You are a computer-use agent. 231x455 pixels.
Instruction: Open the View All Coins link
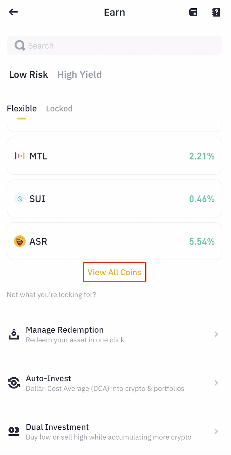tap(115, 272)
